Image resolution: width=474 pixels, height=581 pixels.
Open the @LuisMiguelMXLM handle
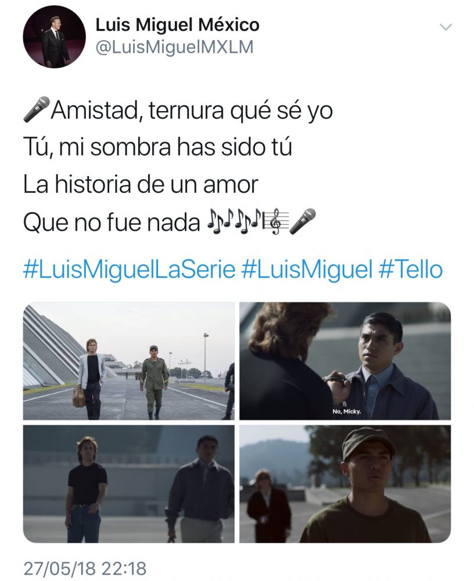point(174,48)
